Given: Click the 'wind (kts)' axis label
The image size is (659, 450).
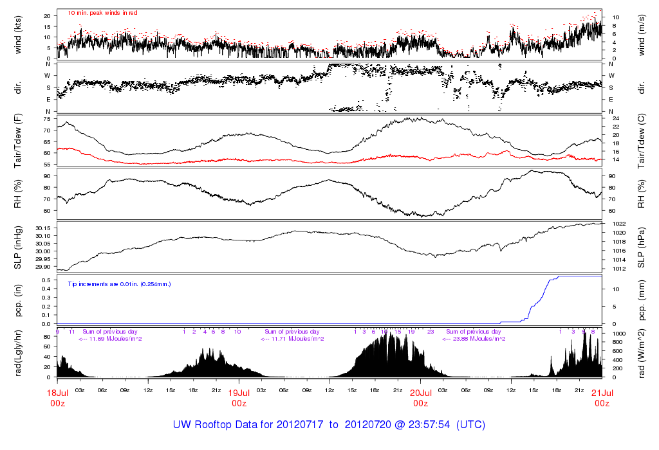Looking at the screenshot, I should coord(17,35).
